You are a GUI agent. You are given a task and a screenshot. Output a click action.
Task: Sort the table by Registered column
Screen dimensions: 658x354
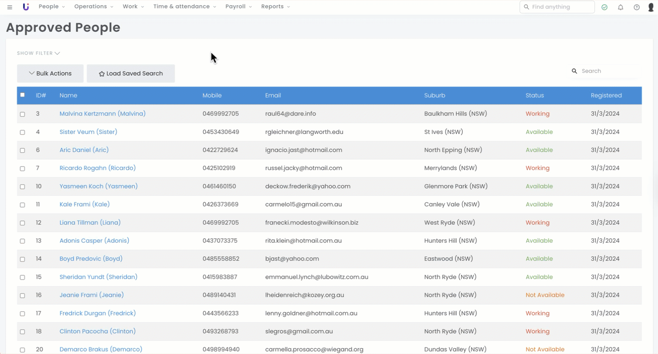pos(606,95)
